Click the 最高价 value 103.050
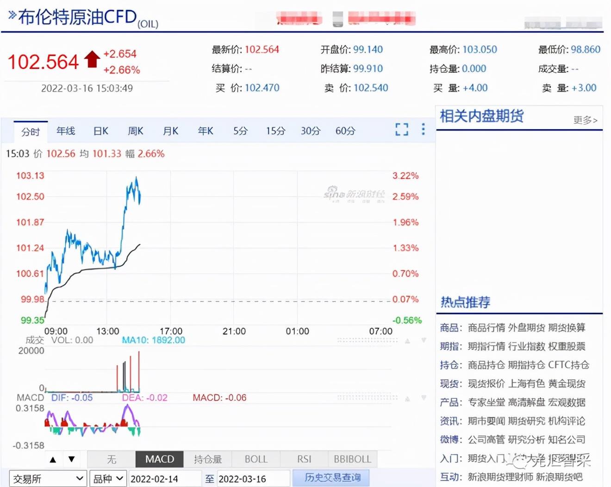 pos(480,50)
